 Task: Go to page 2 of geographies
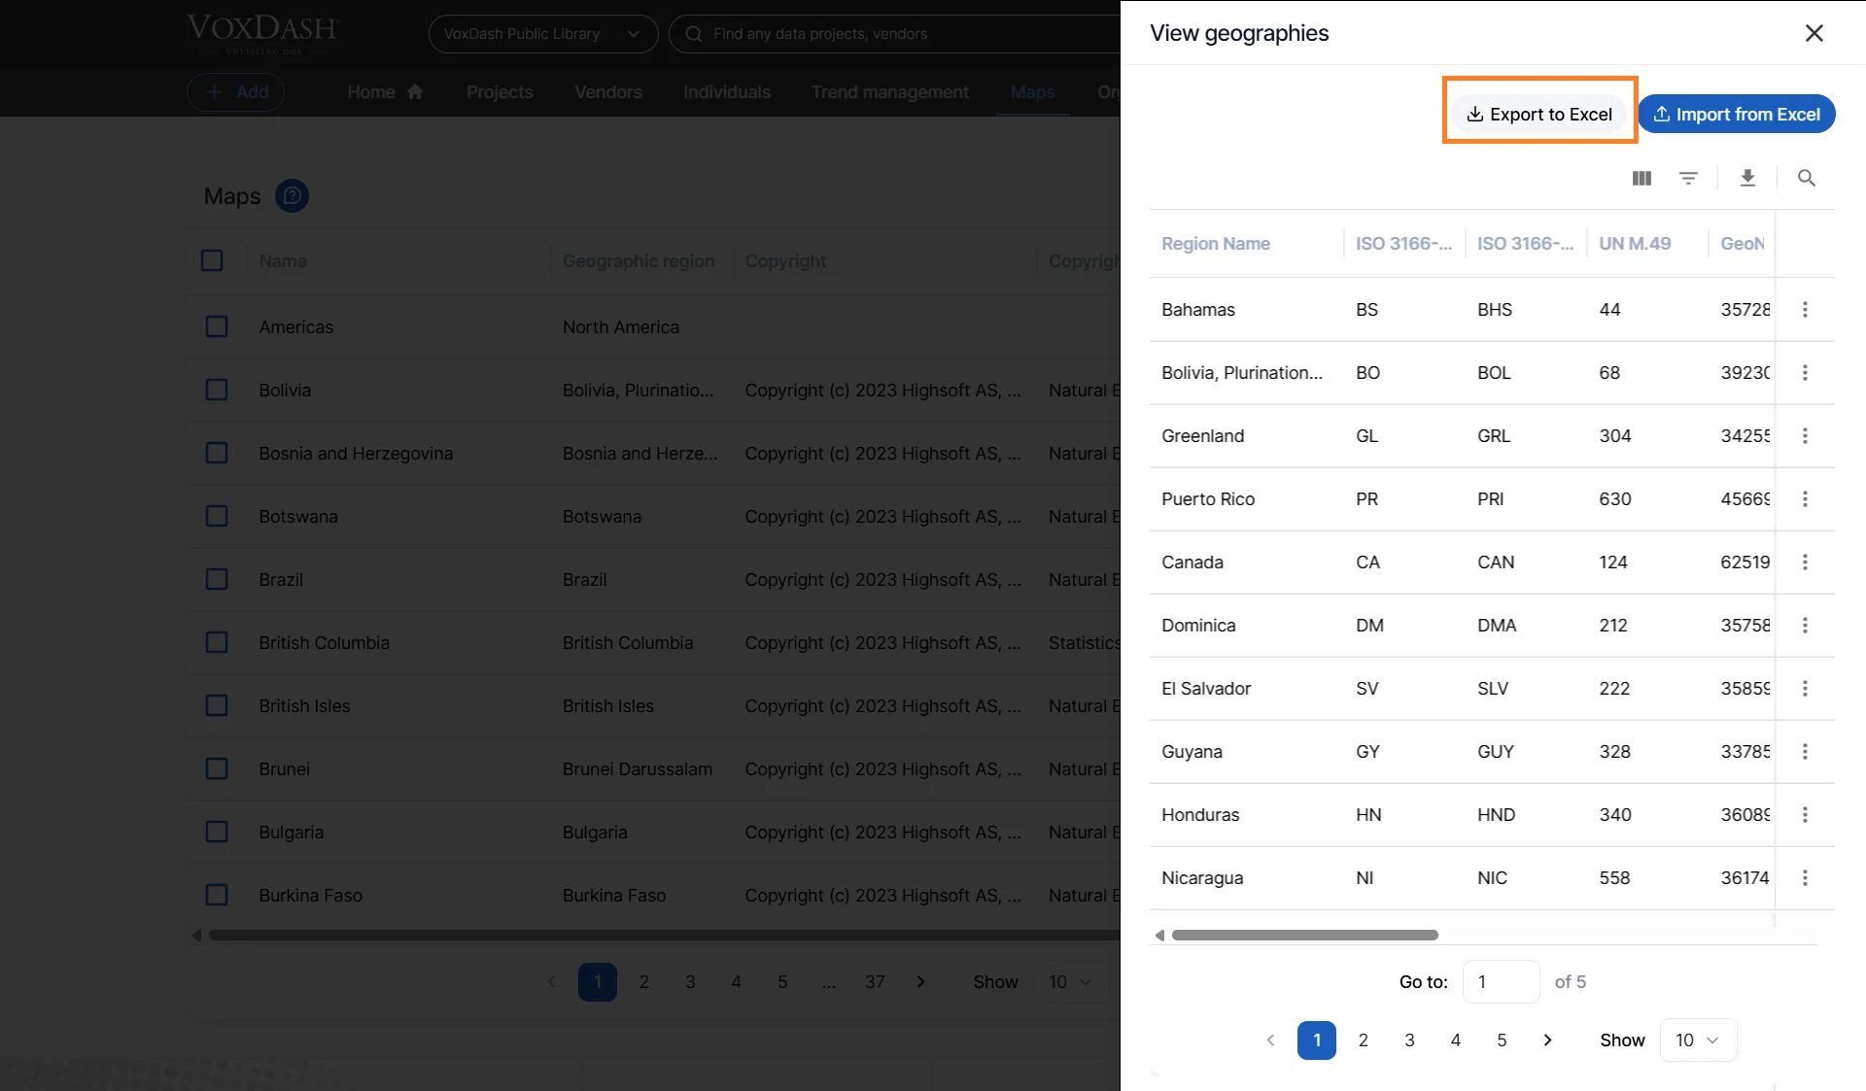pyautogui.click(x=1363, y=1040)
